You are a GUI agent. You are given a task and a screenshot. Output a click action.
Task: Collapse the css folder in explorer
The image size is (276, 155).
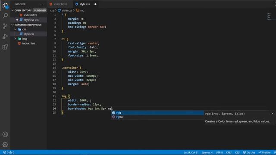tap(16, 29)
